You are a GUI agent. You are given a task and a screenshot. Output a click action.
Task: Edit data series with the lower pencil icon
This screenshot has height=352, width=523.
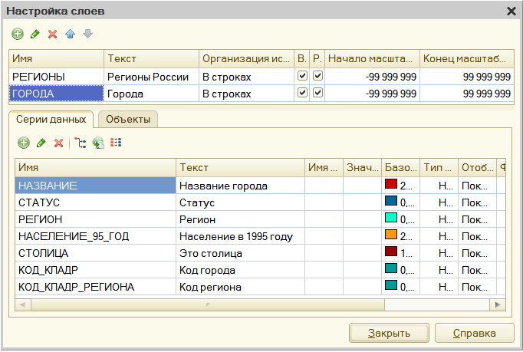point(41,143)
